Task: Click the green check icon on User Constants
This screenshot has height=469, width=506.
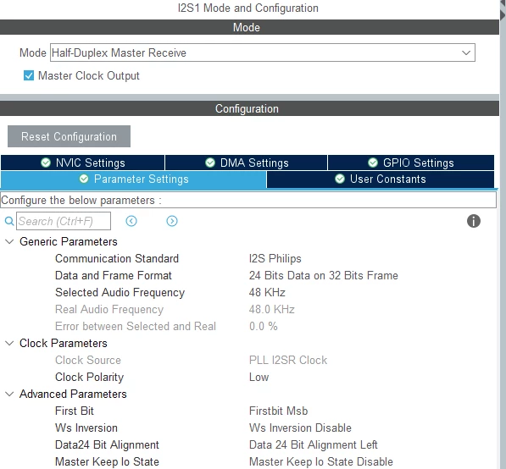Action: coord(340,179)
